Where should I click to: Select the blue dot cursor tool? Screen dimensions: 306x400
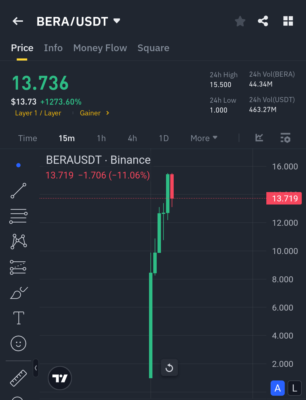[18, 165]
